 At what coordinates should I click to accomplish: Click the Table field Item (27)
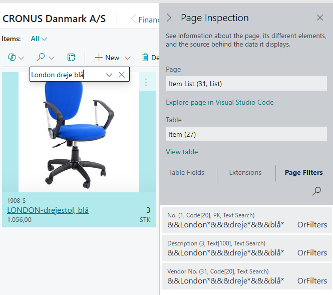coord(246,134)
